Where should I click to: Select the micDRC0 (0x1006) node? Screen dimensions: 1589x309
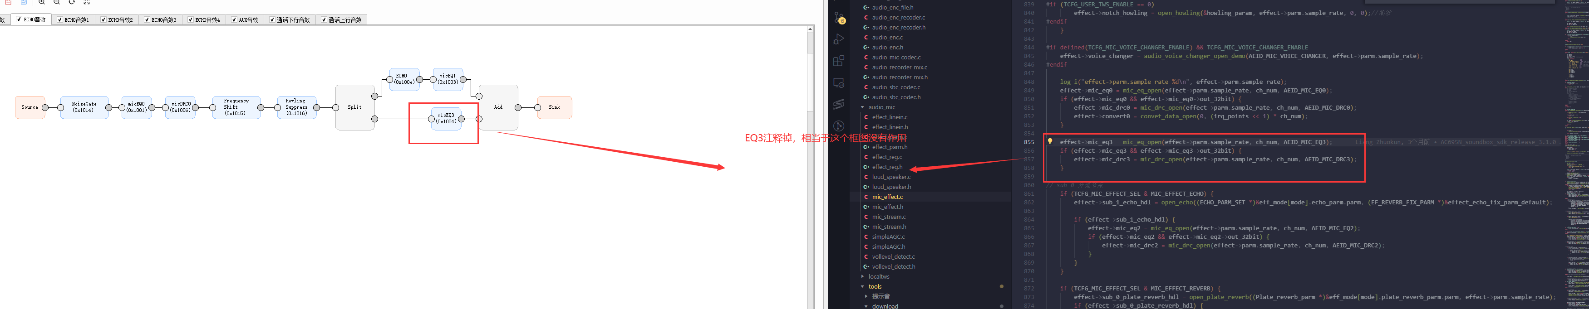click(x=181, y=107)
